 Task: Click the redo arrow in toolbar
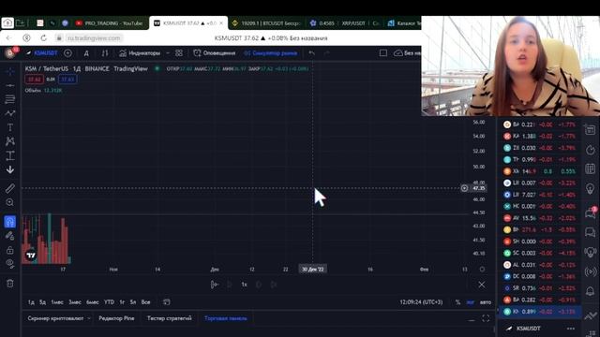[x=326, y=53]
